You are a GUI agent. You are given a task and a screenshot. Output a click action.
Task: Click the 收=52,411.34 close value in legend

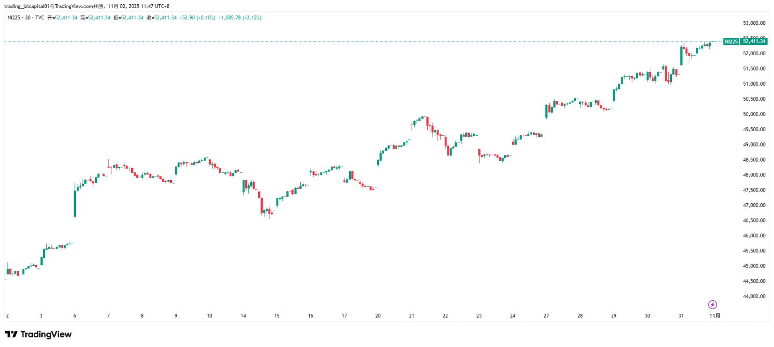[162, 18]
